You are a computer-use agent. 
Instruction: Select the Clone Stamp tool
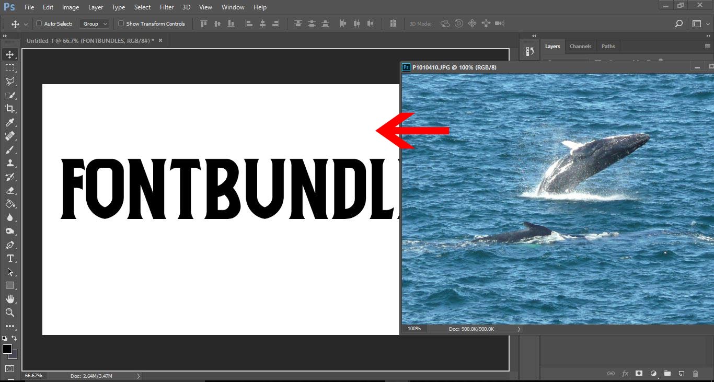9,163
